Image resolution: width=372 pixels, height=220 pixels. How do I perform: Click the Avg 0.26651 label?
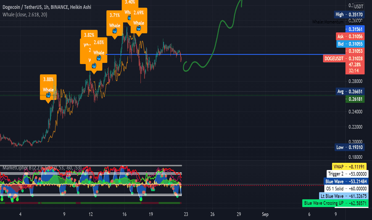coord(350,92)
